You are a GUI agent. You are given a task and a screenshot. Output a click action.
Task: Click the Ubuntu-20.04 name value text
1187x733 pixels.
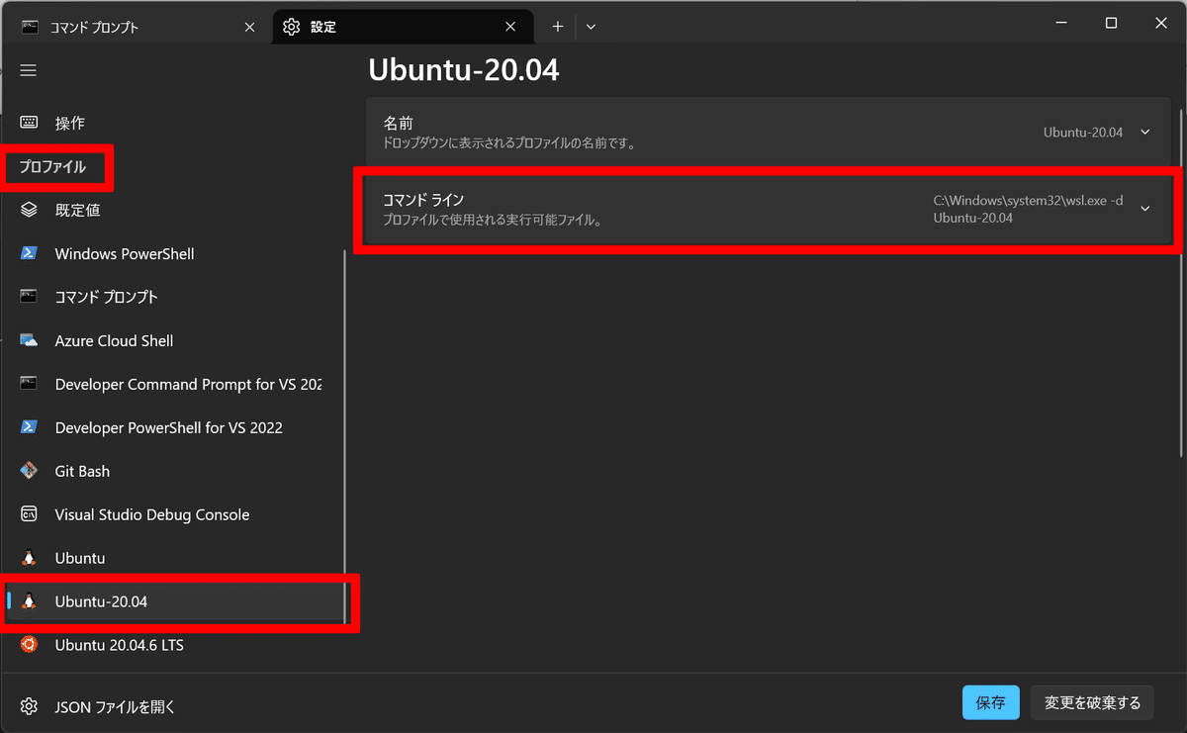[x=1083, y=132]
